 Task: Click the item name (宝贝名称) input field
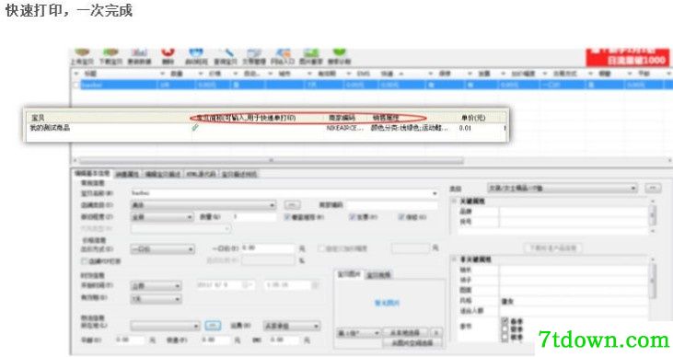click(x=284, y=193)
